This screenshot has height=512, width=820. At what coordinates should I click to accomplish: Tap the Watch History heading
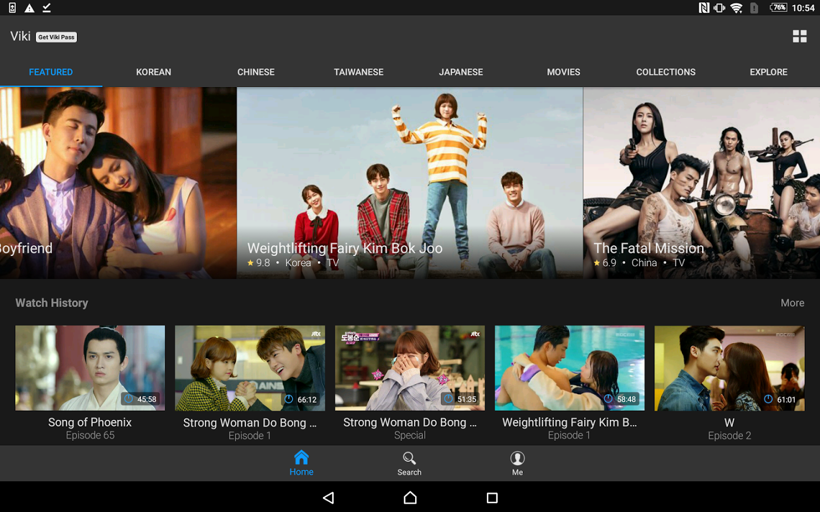52,303
